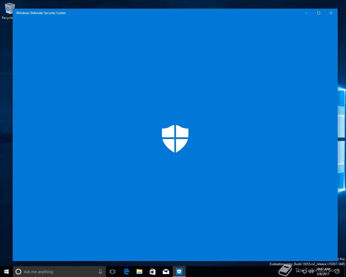346x277 pixels.
Task: Click the 'Windows Defender Security Center' title text
Action: pos(41,13)
